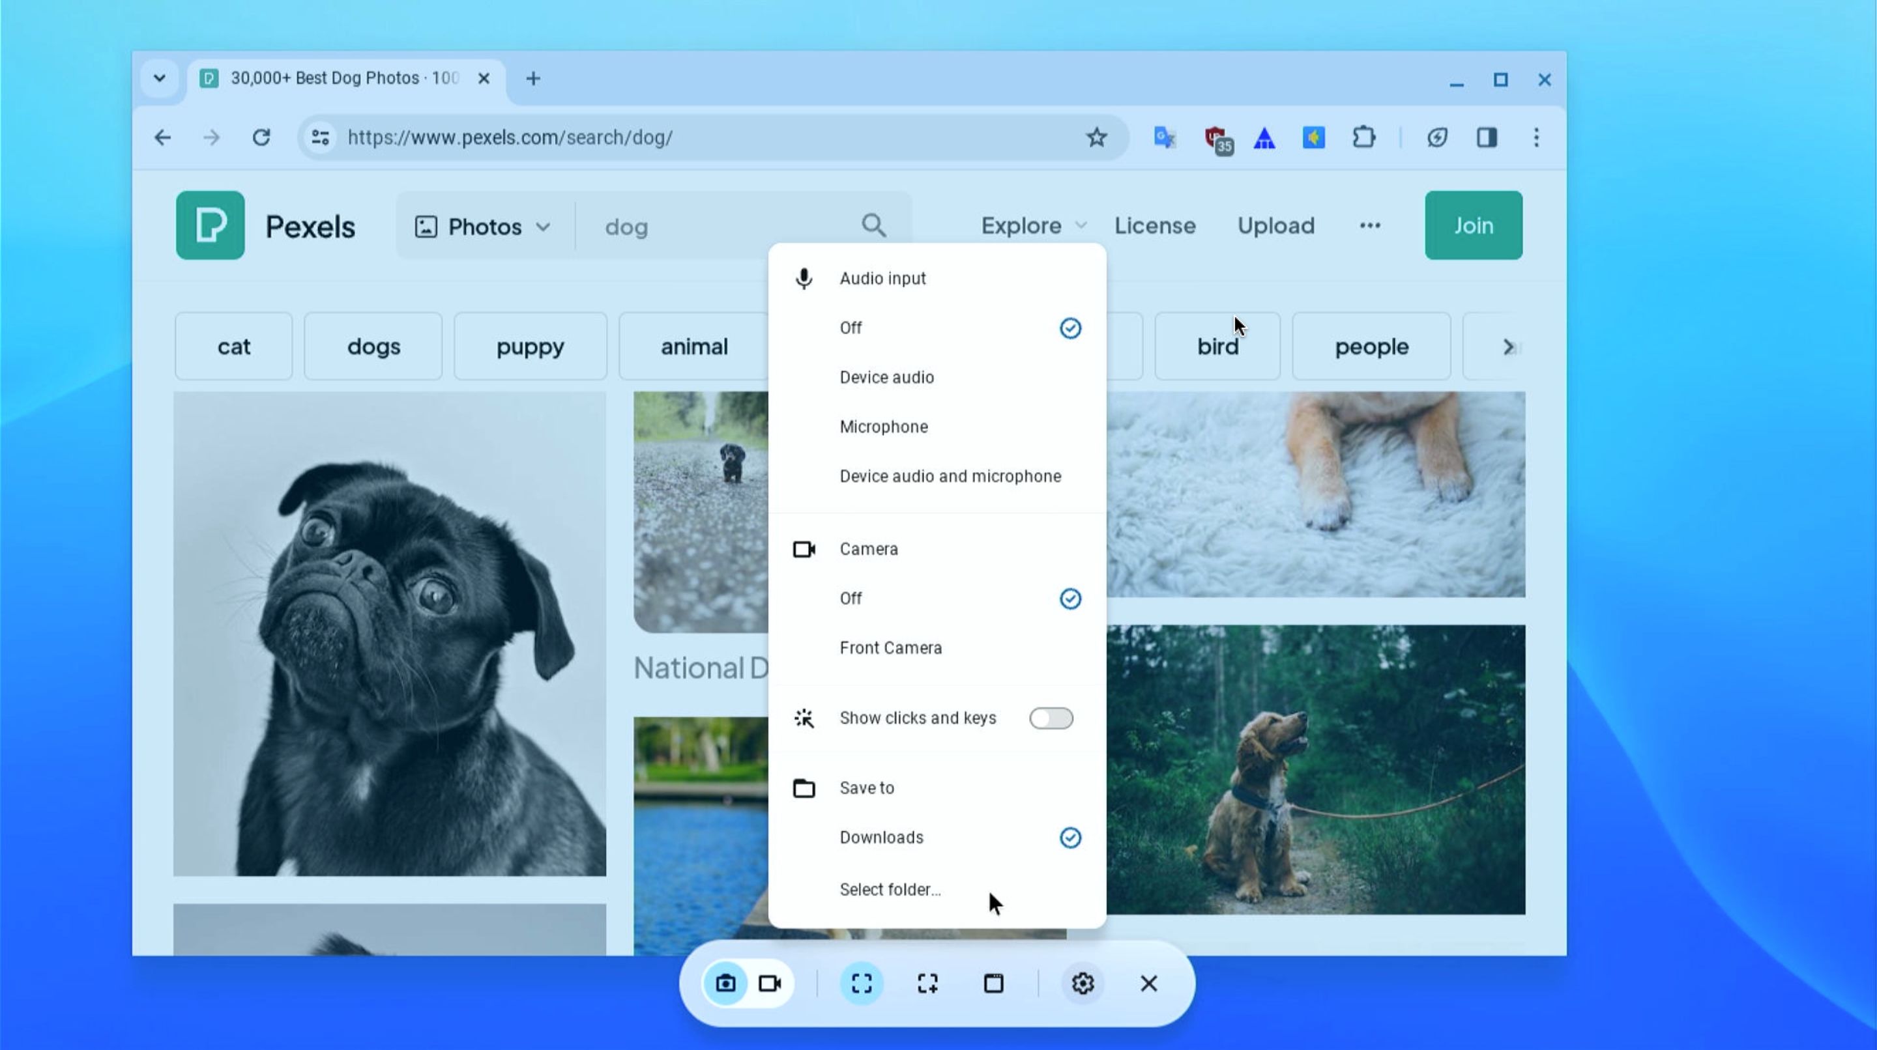This screenshot has width=1877, height=1050.
Task: Select screenshot mode in the capture toolbar
Action: (x=726, y=983)
